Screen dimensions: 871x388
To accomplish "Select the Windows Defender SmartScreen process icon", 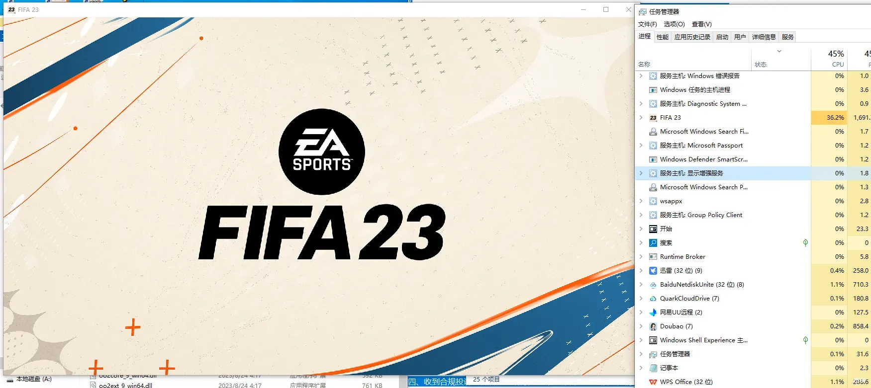I will [653, 159].
